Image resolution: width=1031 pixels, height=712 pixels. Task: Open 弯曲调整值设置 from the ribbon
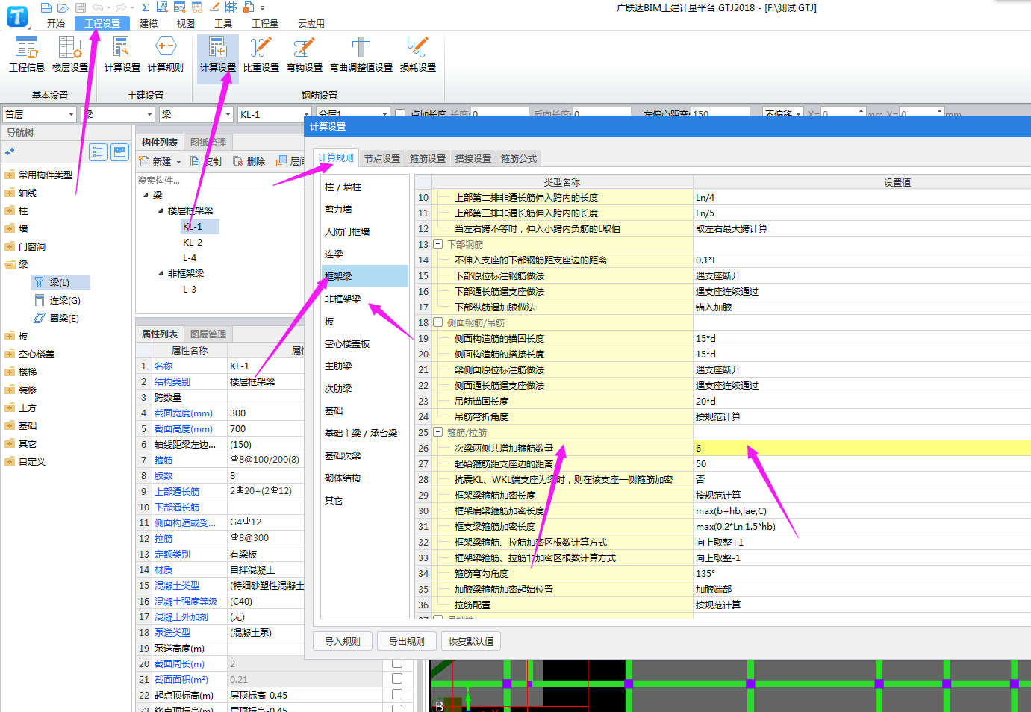[x=361, y=54]
